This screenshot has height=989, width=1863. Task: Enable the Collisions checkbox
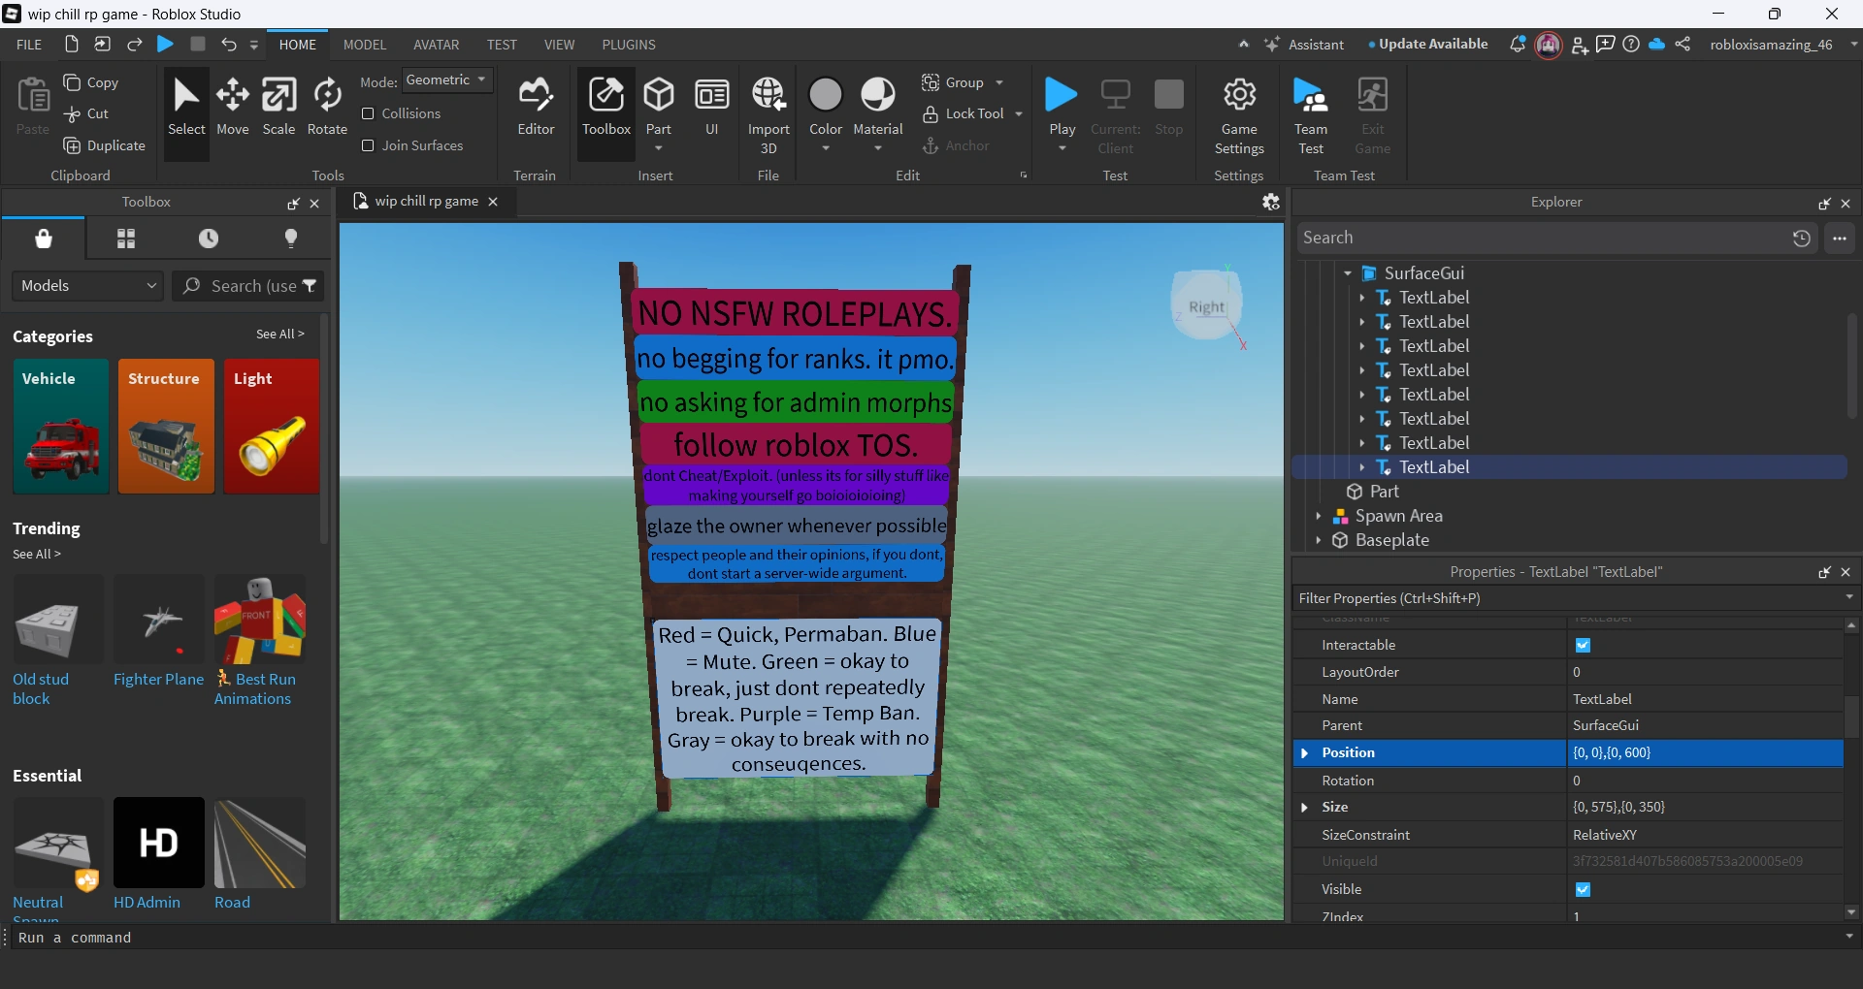pyautogui.click(x=368, y=113)
